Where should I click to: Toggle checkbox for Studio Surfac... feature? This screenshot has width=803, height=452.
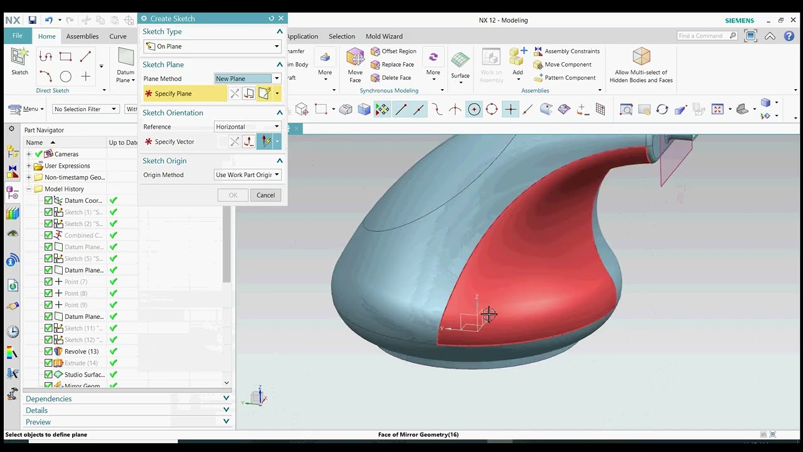[48, 375]
